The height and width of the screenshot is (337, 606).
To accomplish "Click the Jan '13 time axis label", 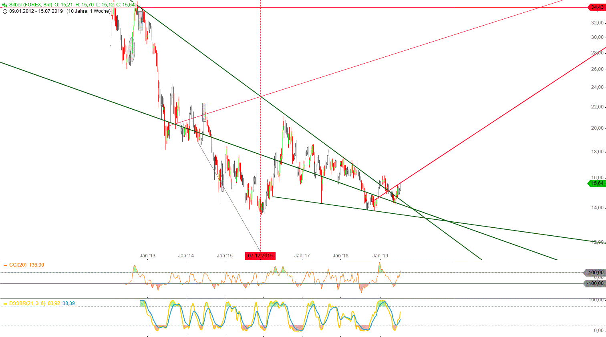I will click(147, 256).
